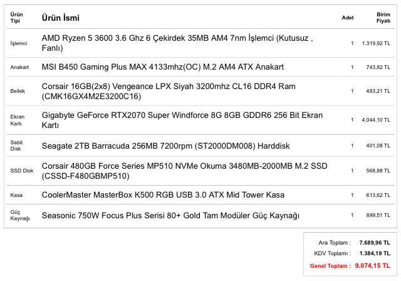Click the price 743,82 TL
The image size is (401, 281).
click(378, 67)
